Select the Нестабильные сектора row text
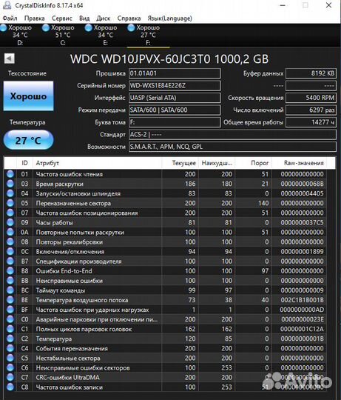Image resolution: width=341 pixels, height=400 pixels. [68, 359]
